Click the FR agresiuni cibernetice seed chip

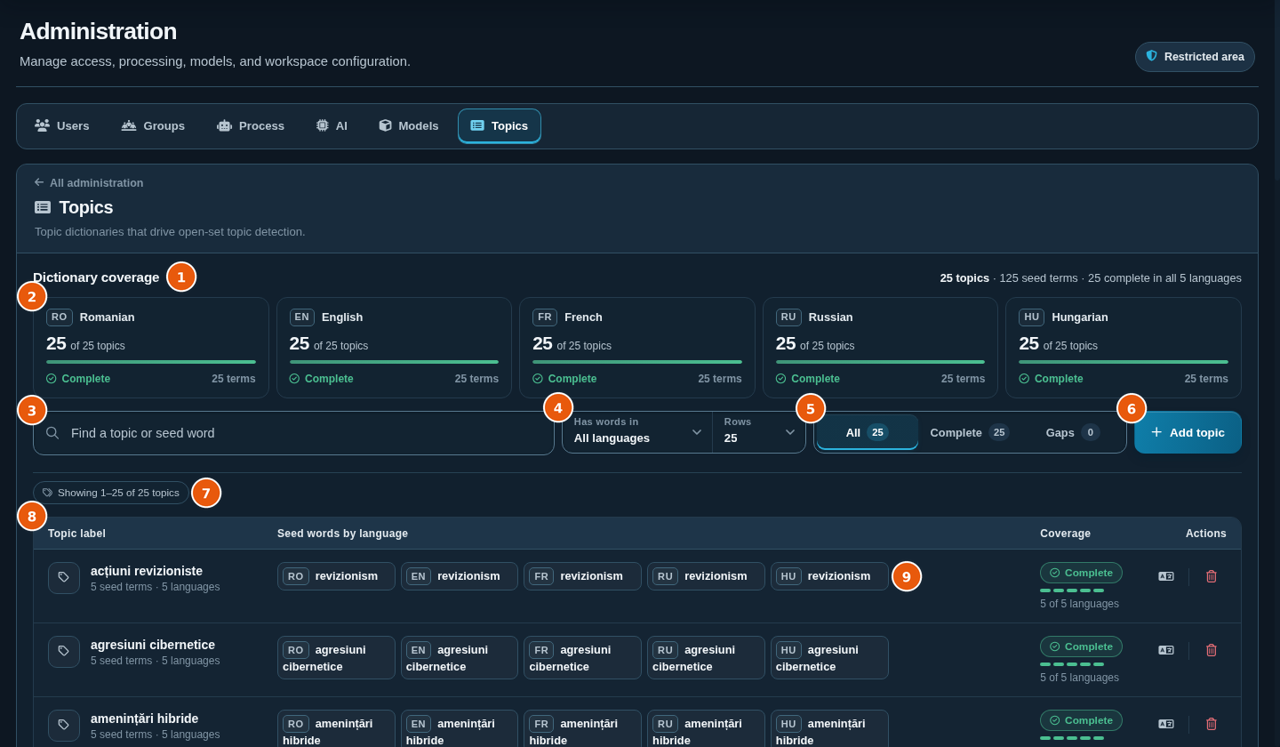coord(582,658)
